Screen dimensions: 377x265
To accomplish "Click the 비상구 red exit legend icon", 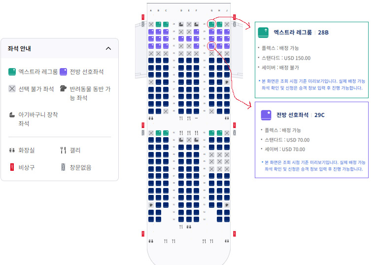I will pyautogui.click(x=12, y=167).
